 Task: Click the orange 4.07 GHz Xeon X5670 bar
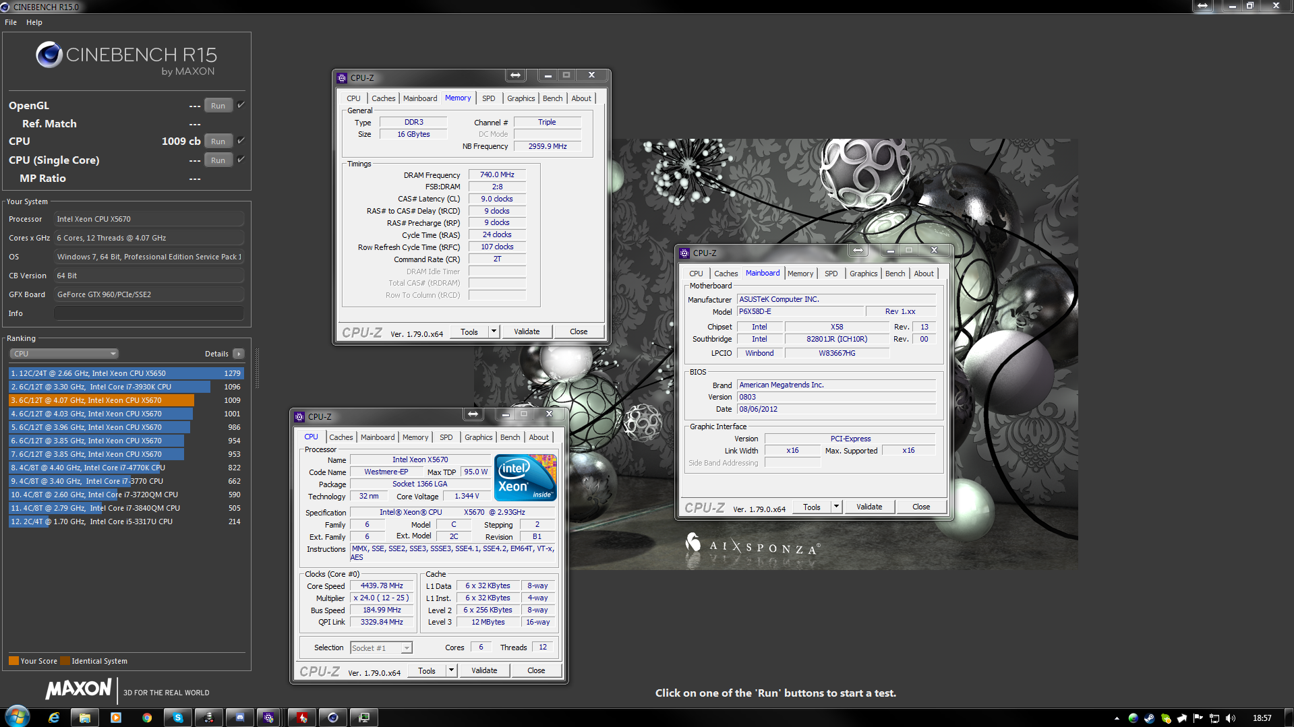point(102,400)
